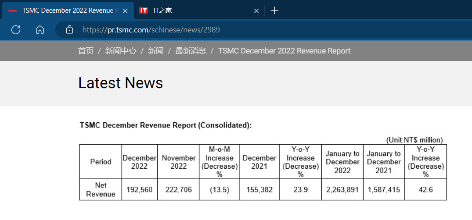The width and height of the screenshot is (472, 220).
Task: Open 新闻中心 breadcrumb link
Action: pyautogui.click(x=120, y=51)
